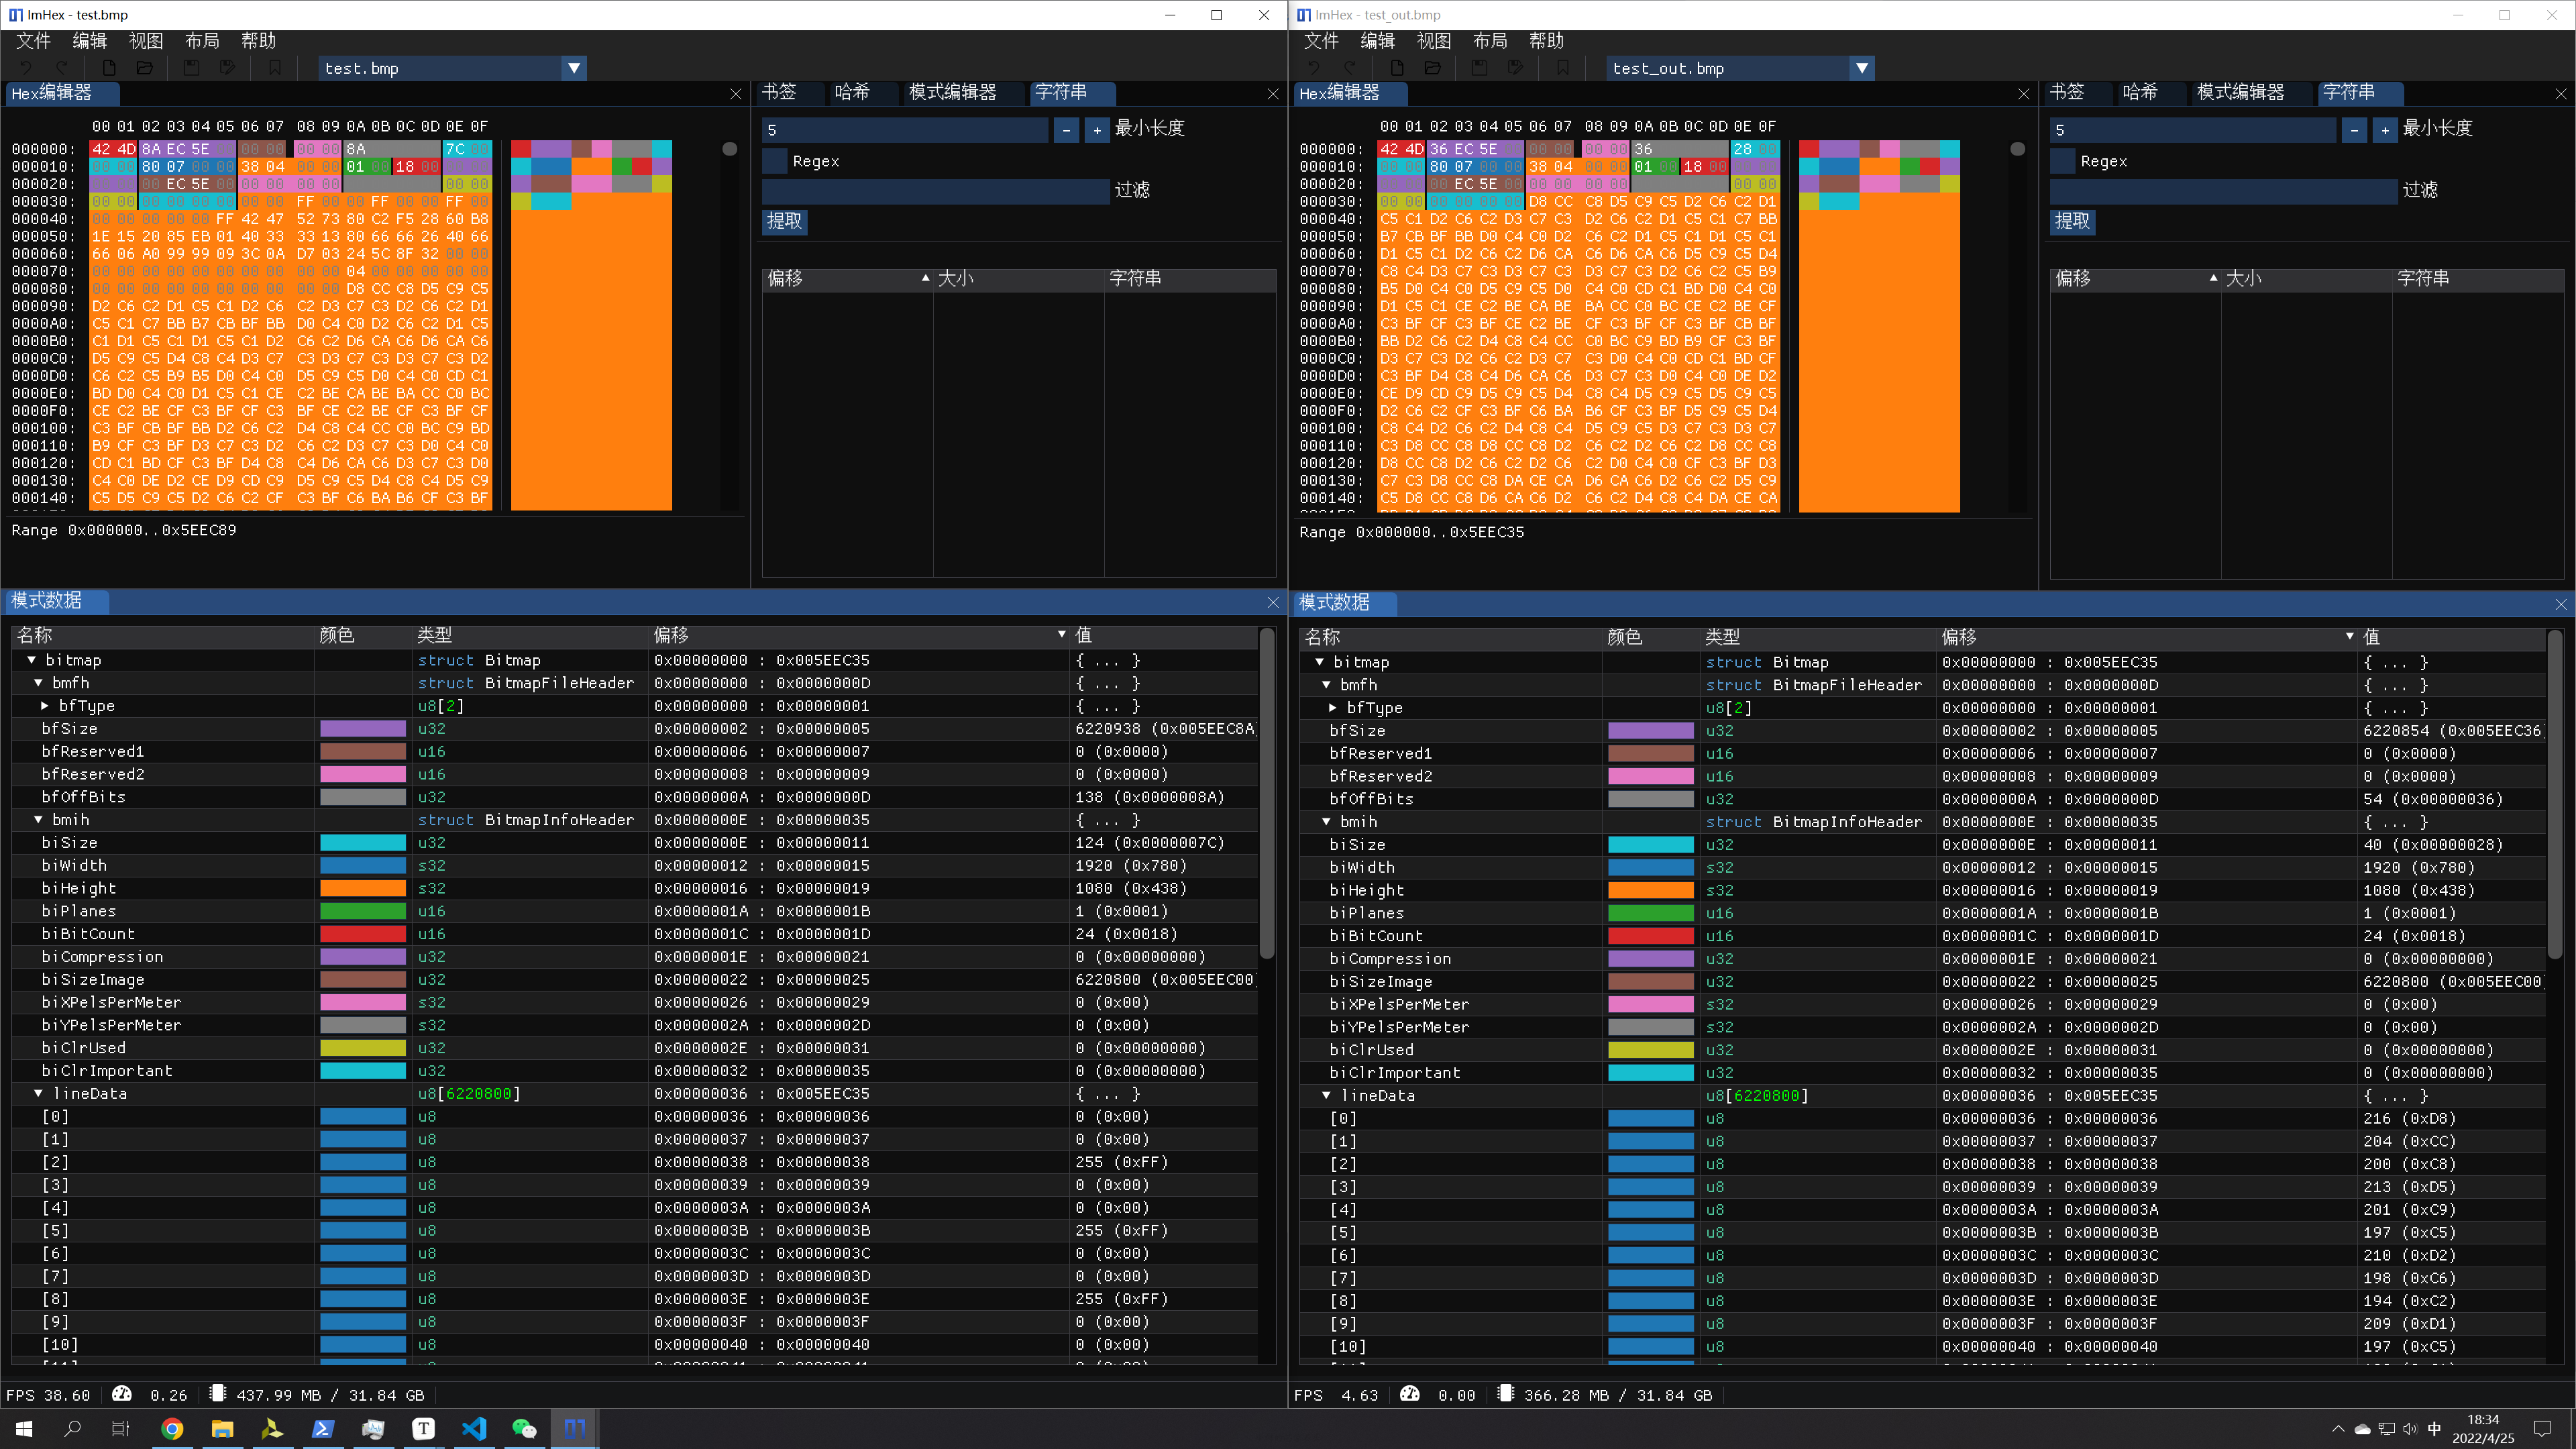Open test_out.bmp file selector dropdown
This screenshot has width=2576, height=1449.
(x=1862, y=68)
